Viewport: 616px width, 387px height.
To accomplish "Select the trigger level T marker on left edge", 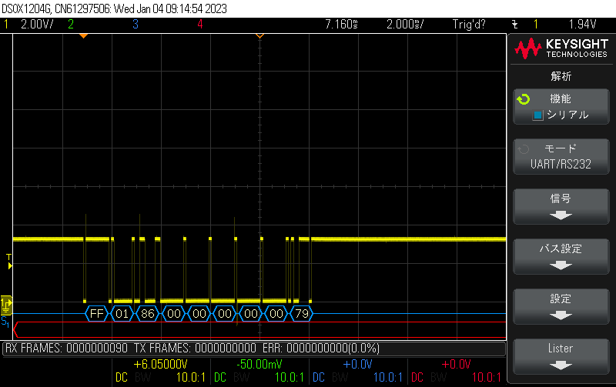I will click(x=9, y=258).
